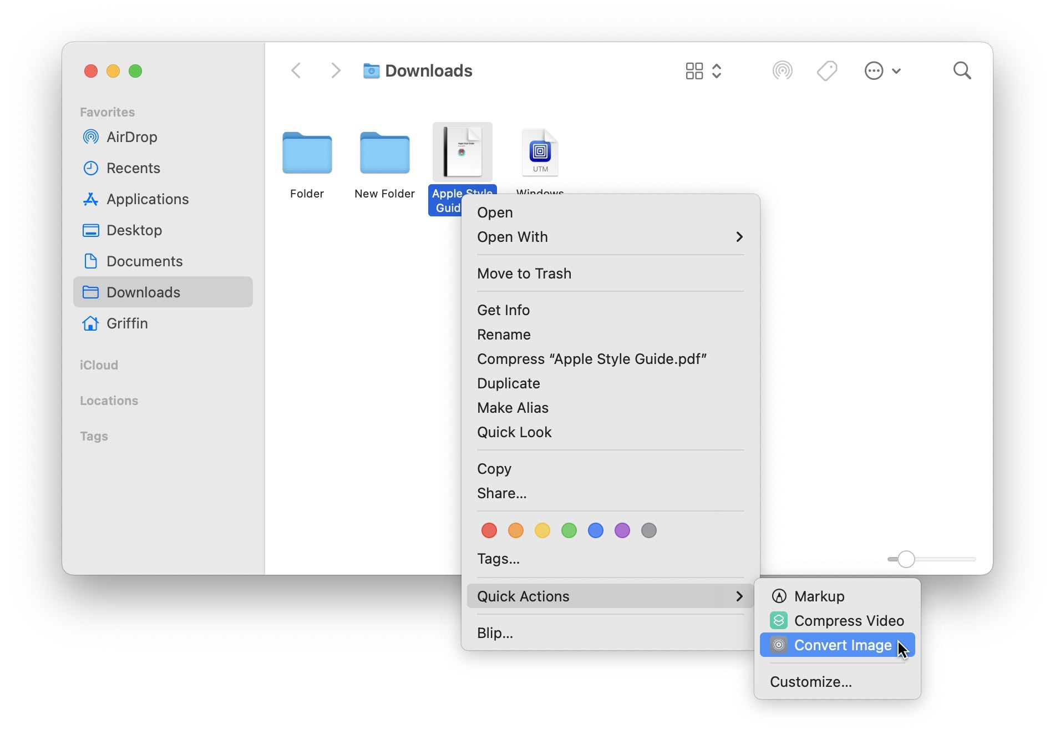Open the More actions ellipsis dropdown
This screenshot has width=1055, height=729.
(x=882, y=71)
